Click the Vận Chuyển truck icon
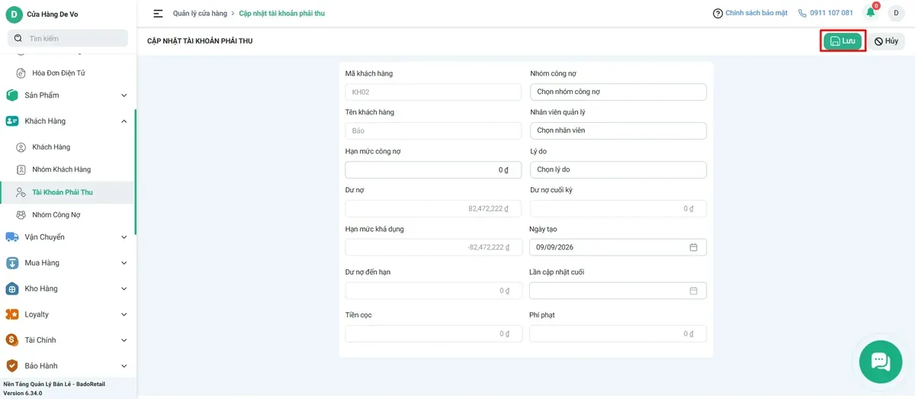The image size is (915, 399). click(x=12, y=237)
